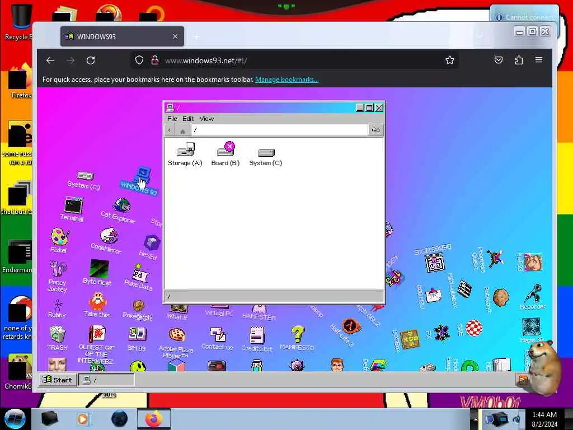The width and height of the screenshot is (573, 430).
Task: Close the WINDOWS93 browser tab
Action: pos(175,36)
